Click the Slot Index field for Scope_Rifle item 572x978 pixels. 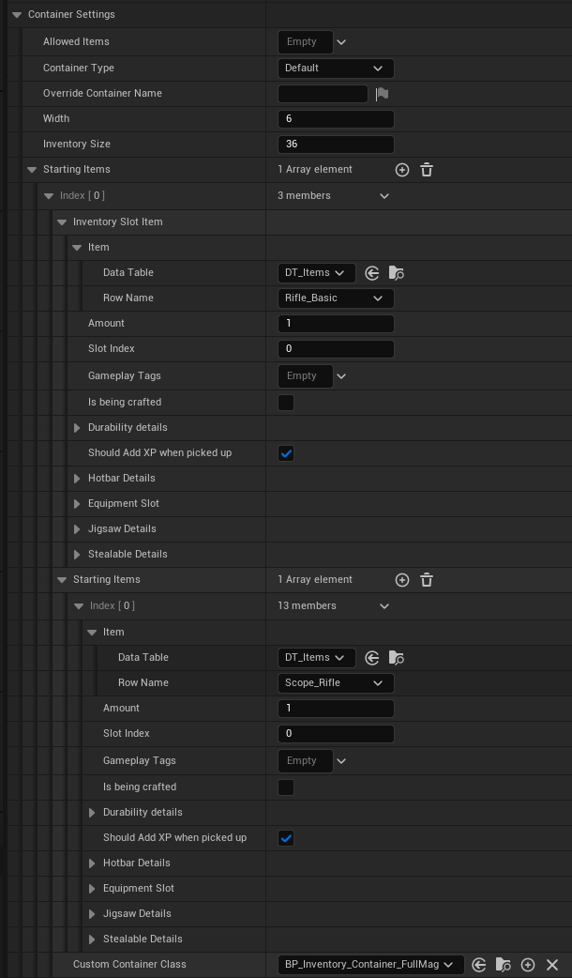pos(336,734)
